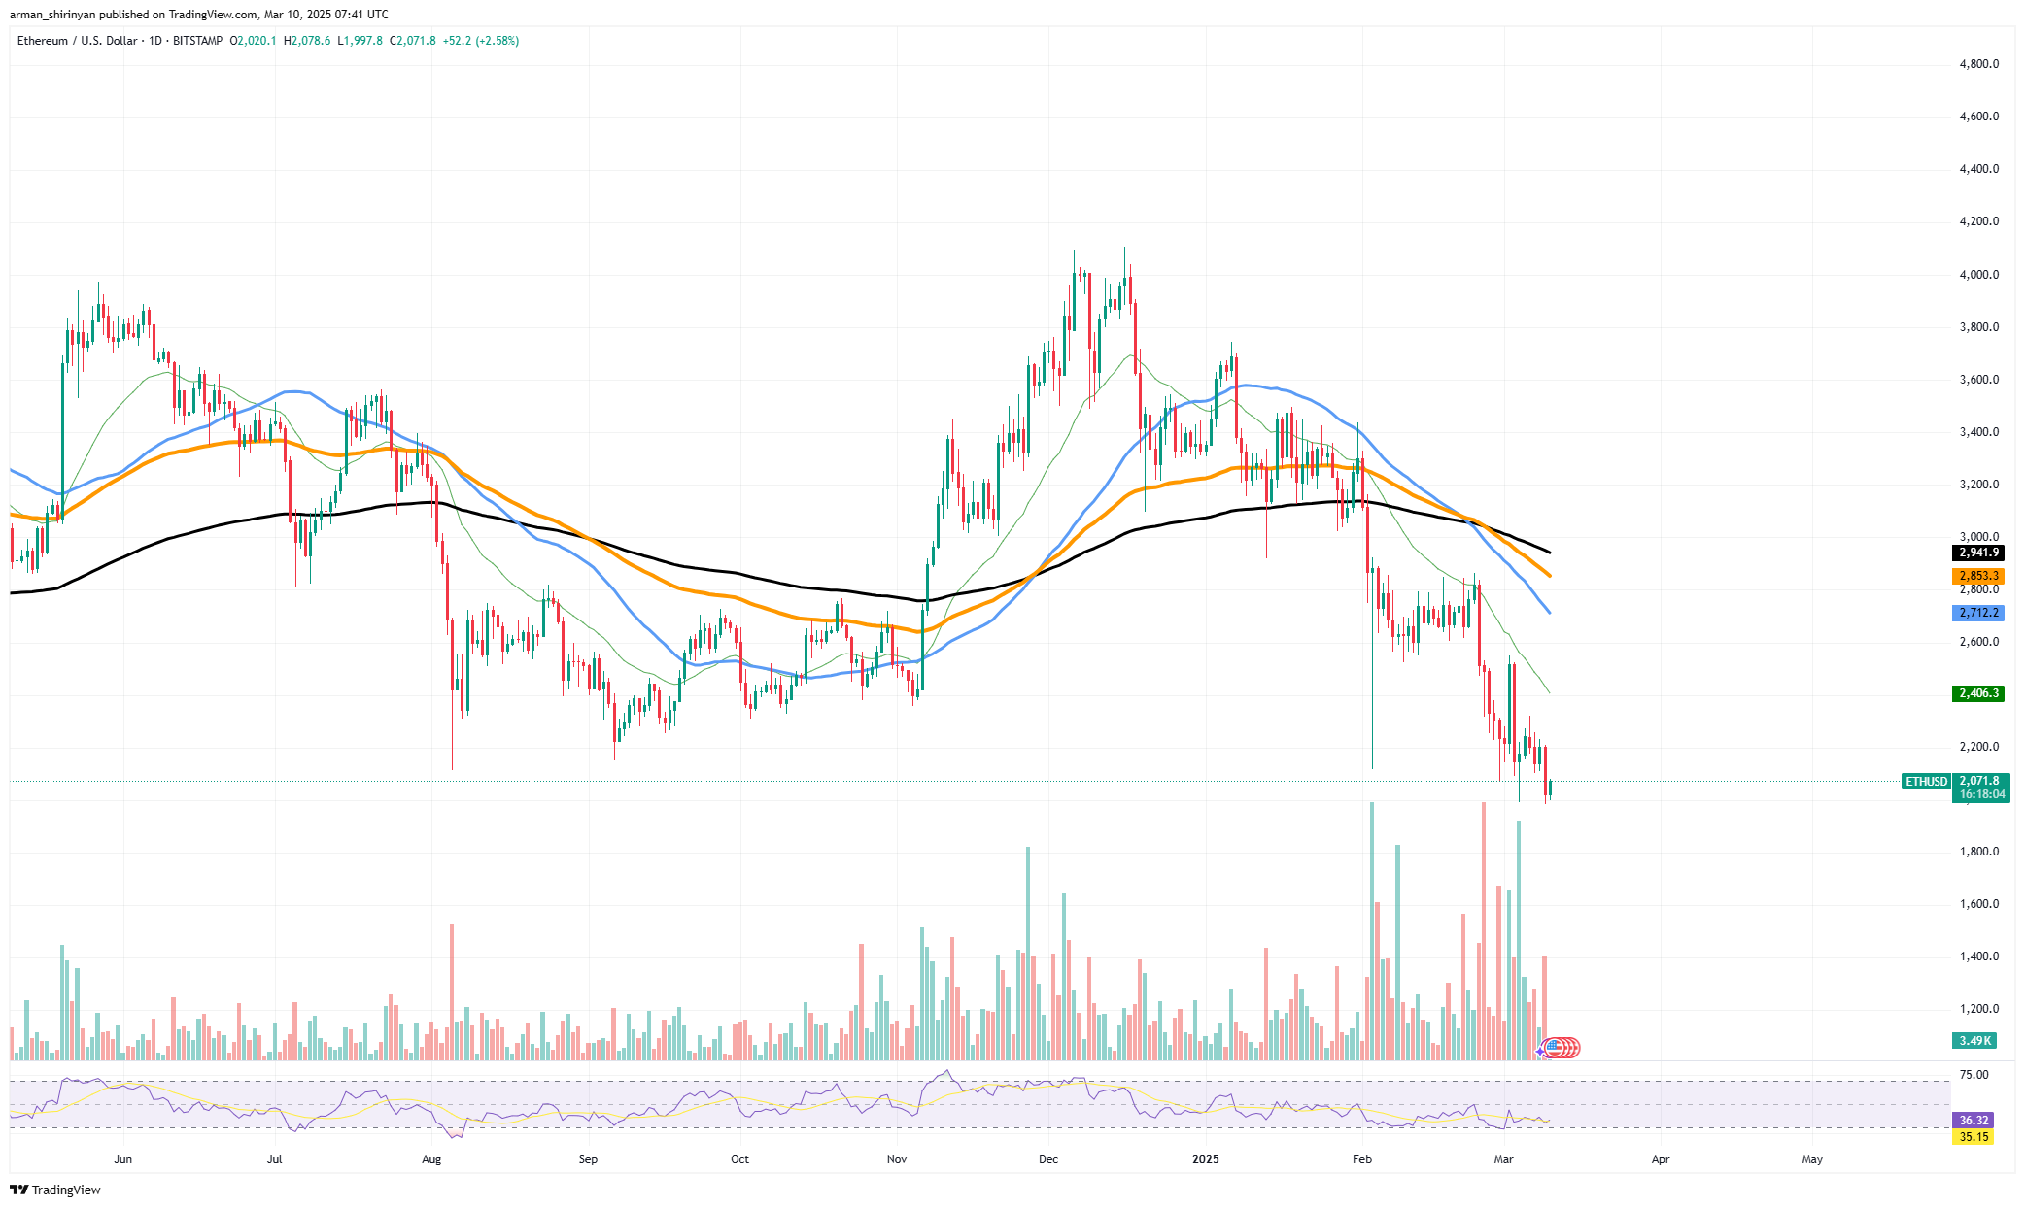Click the TradingView logo at bottom left
Screen dimensions: 2025x1207
click(55, 1190)
